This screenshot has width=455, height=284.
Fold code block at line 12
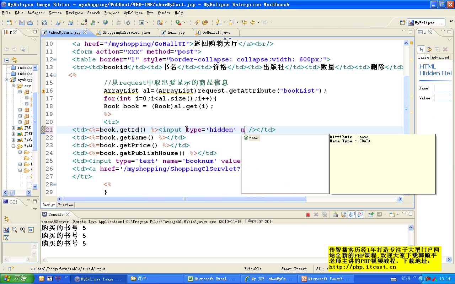point(55,59)
